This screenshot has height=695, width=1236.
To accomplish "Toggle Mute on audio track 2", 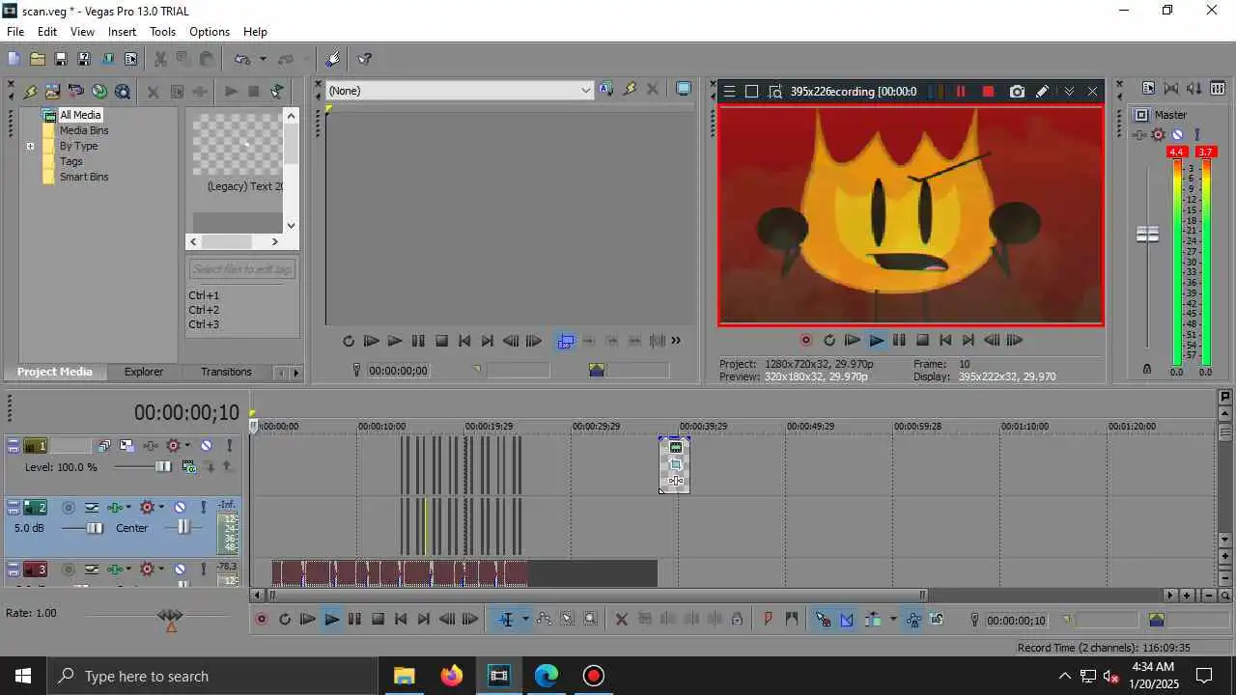I will 180,508.
